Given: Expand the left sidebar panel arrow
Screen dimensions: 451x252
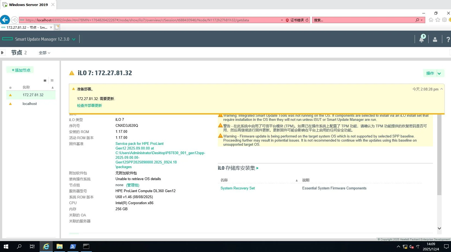Looking at the screenshot, I should pos(2,52).
